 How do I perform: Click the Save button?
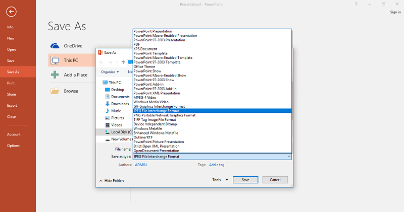(x=245, y=180)
